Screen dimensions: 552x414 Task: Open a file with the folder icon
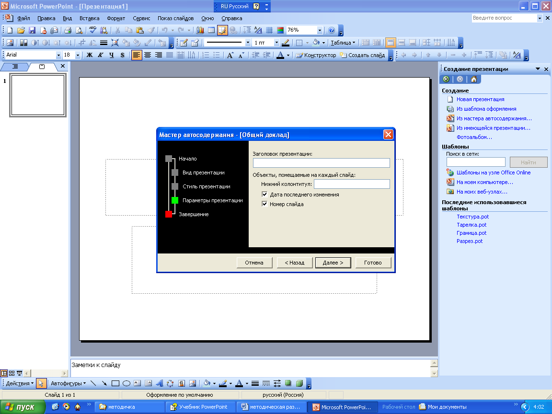click(21, 30)
